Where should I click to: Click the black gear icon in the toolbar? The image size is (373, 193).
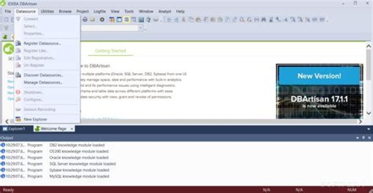pos(102,20)
